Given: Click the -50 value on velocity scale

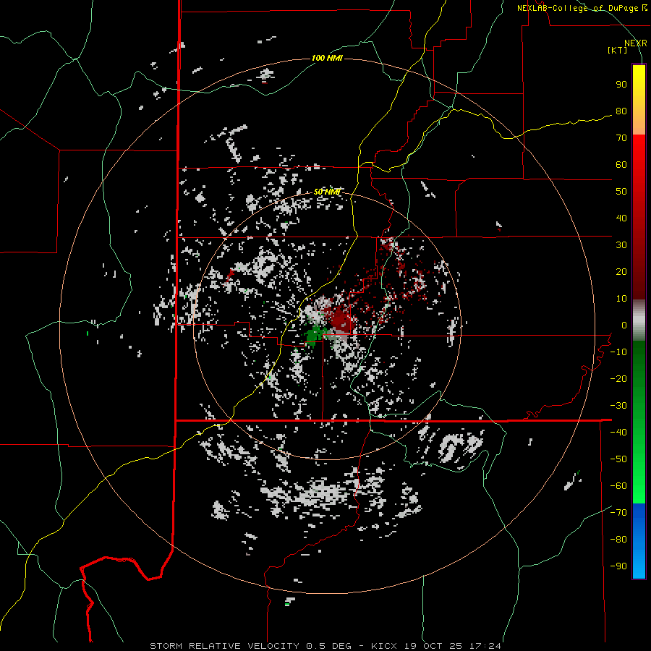Looking at the screenshot, I should [x=618, y=459].
